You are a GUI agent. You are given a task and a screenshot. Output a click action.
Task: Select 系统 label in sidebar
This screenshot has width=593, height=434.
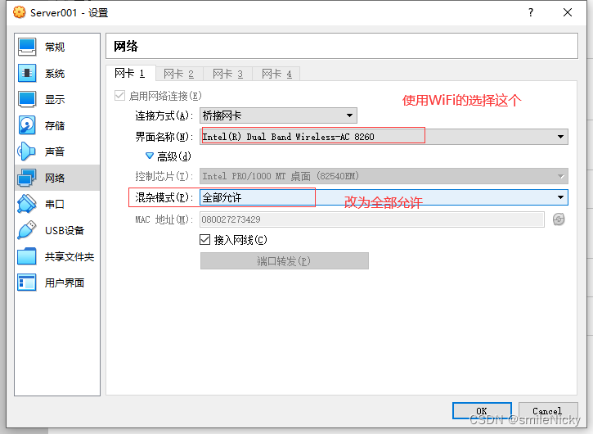[55, 73]
